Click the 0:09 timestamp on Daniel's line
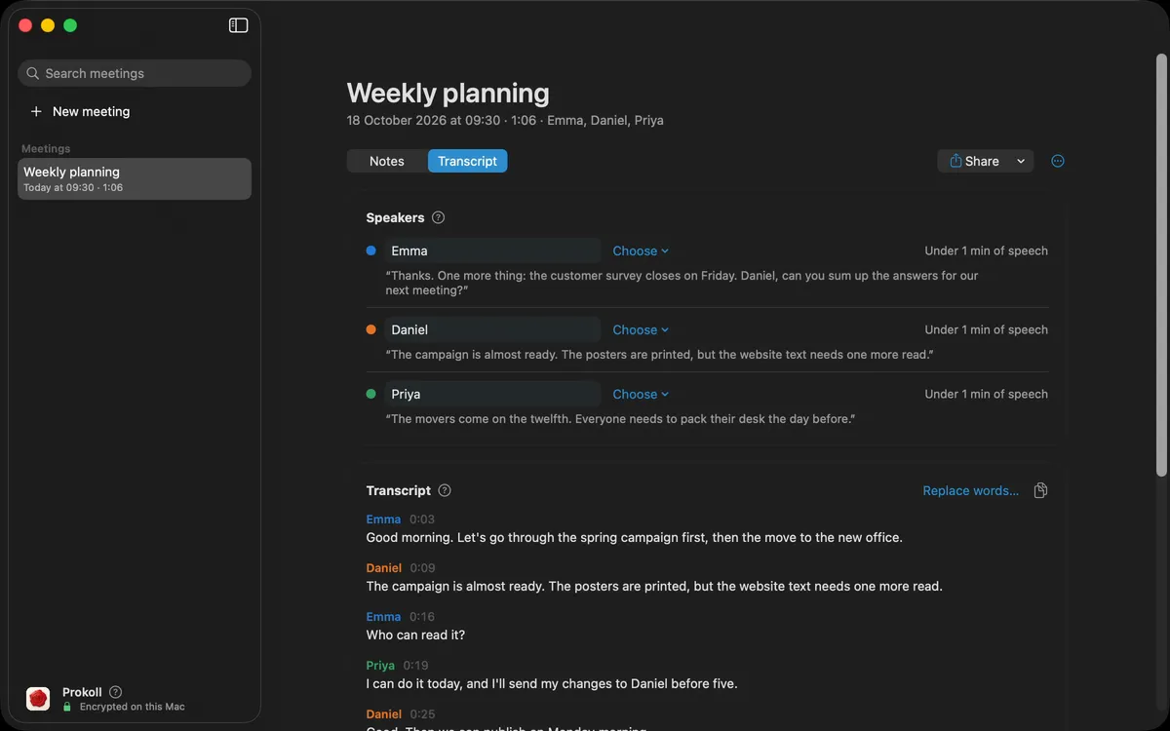This screenshot has height=731, width=1170. 422,568
